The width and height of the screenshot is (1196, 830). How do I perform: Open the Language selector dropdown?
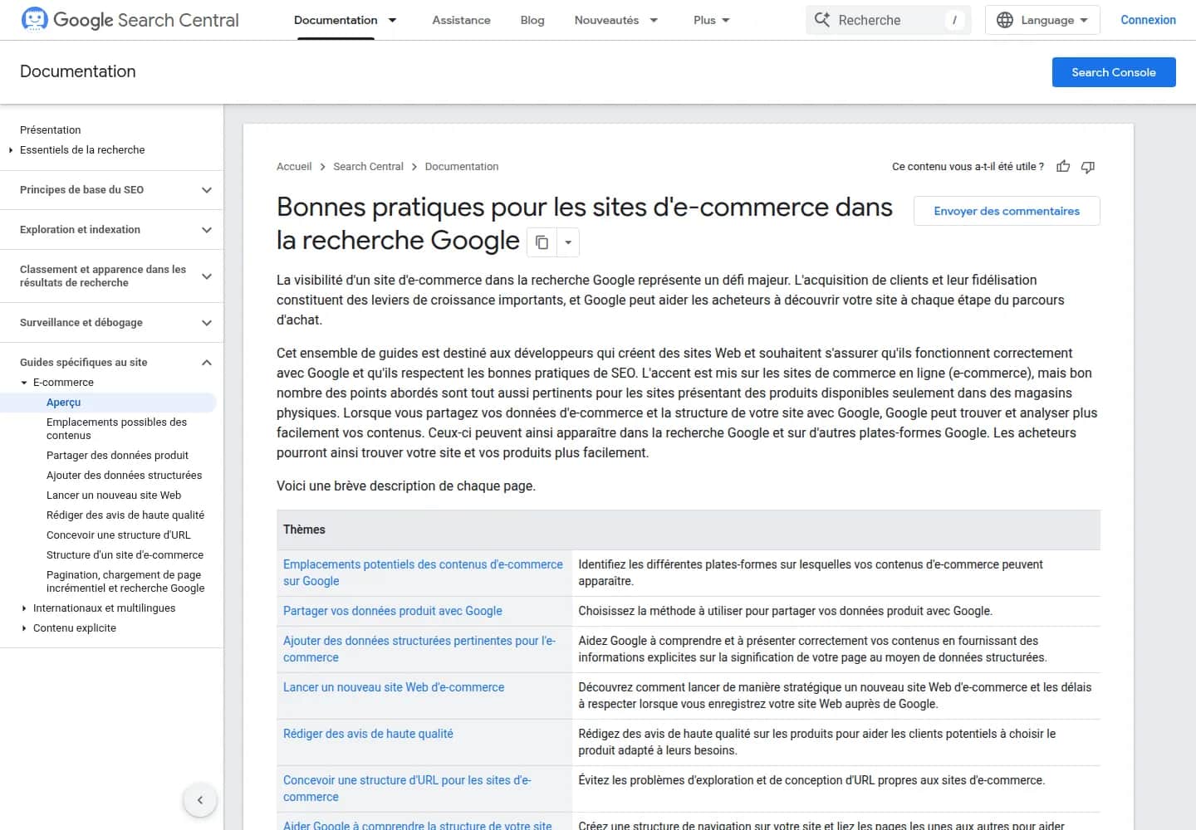point(1042,20)
